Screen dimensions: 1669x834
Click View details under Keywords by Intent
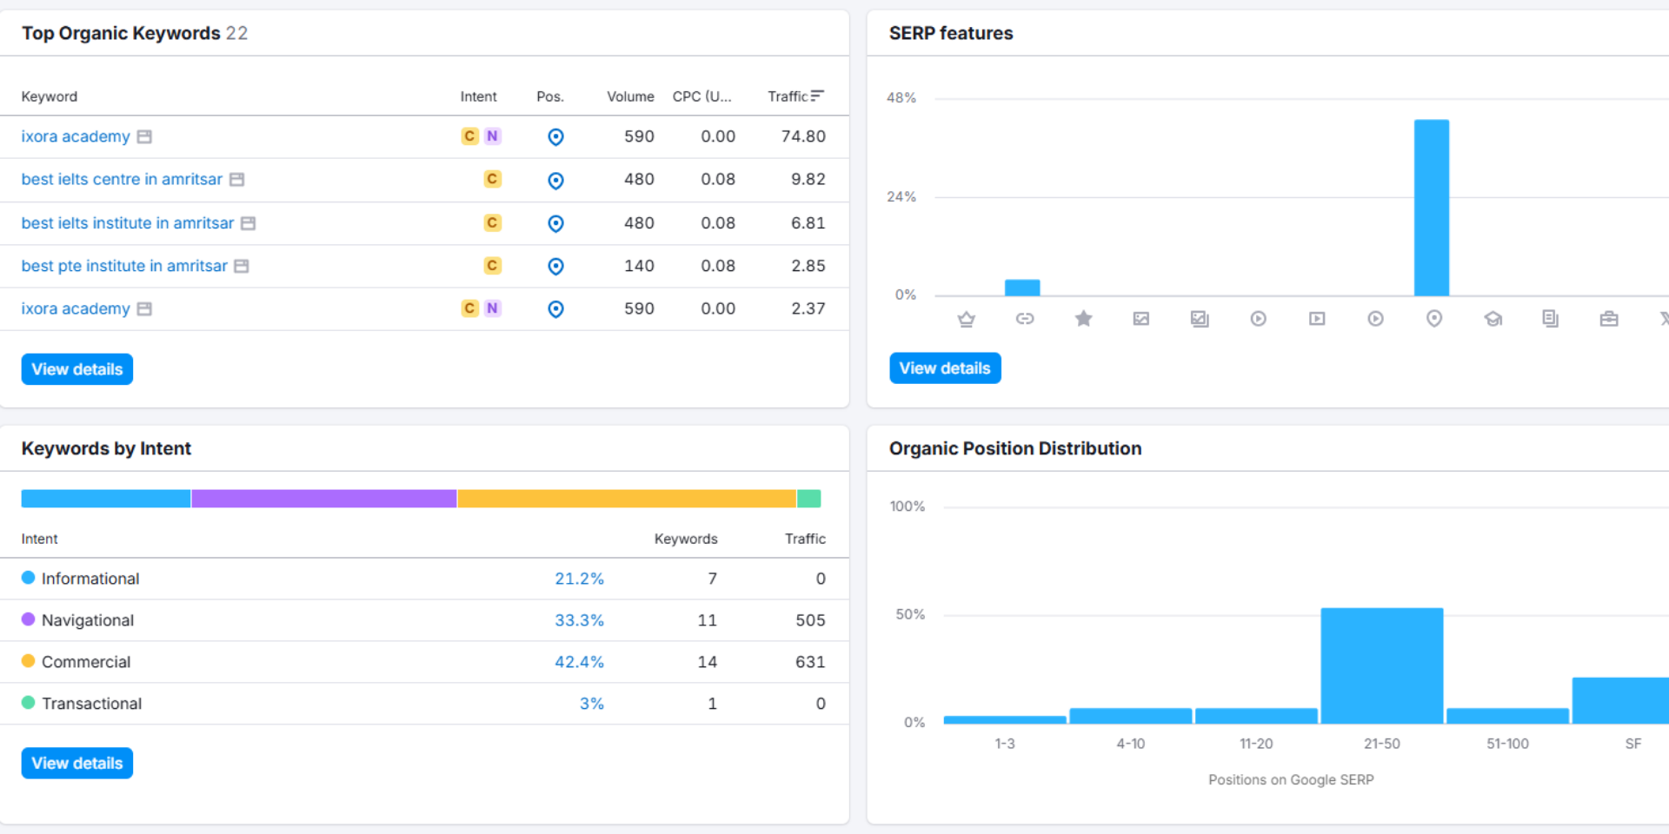tap(77, 764)
